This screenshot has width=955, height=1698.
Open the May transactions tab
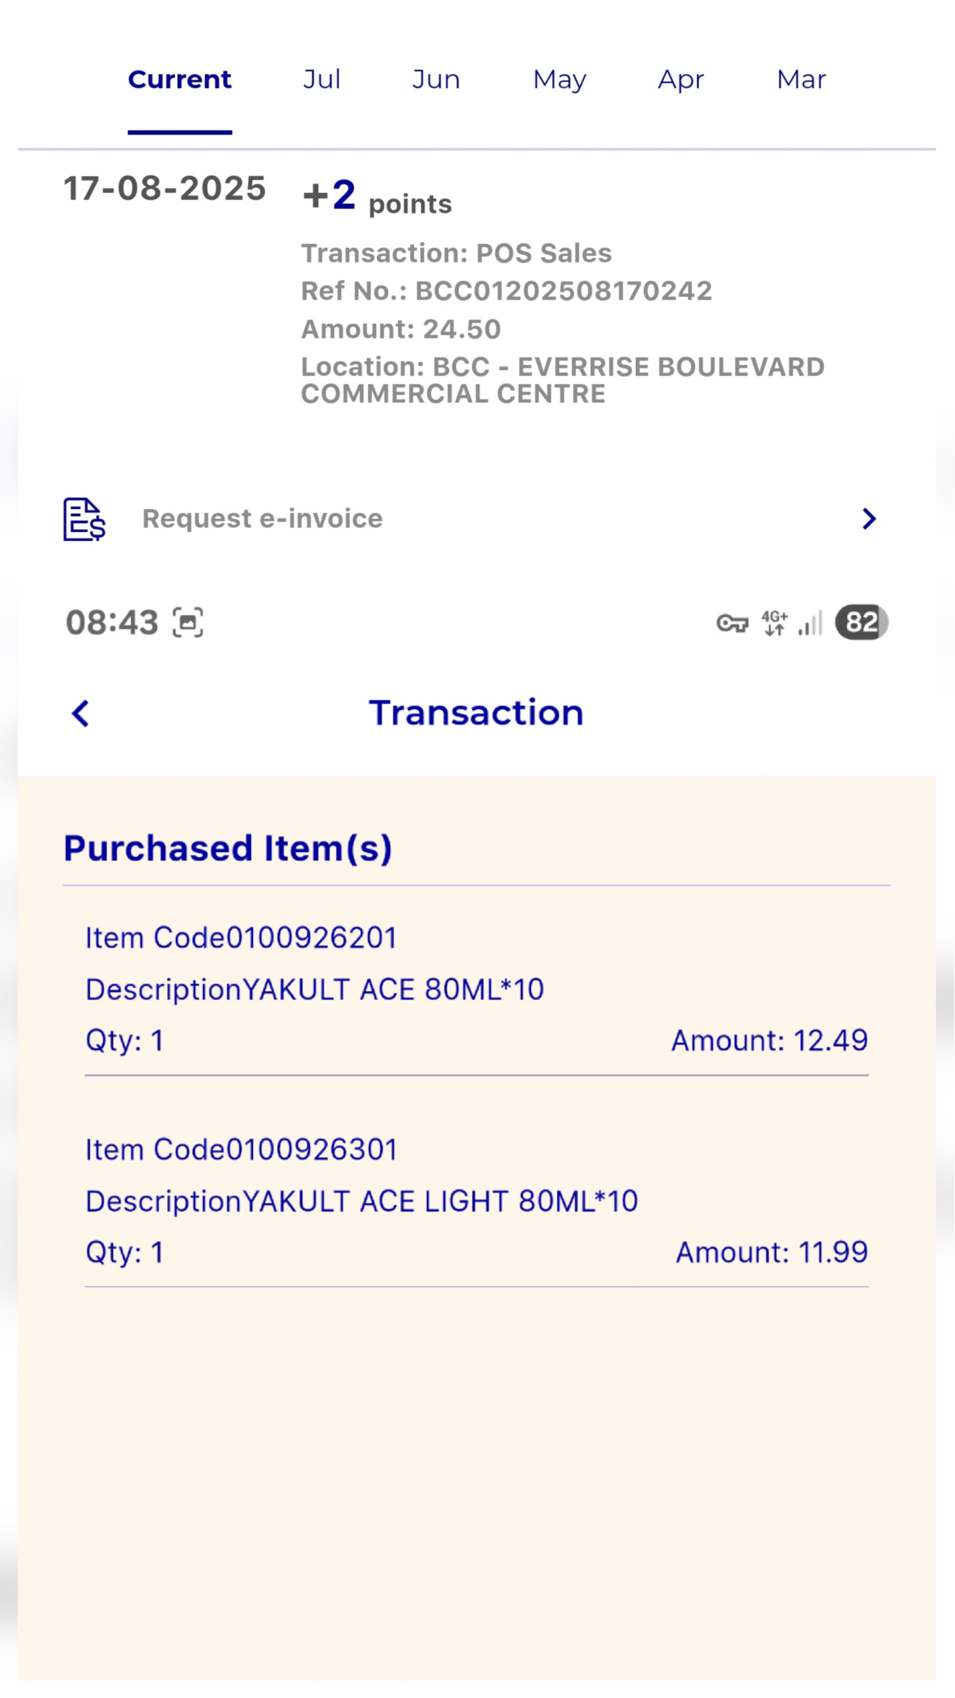coord(560,80)
